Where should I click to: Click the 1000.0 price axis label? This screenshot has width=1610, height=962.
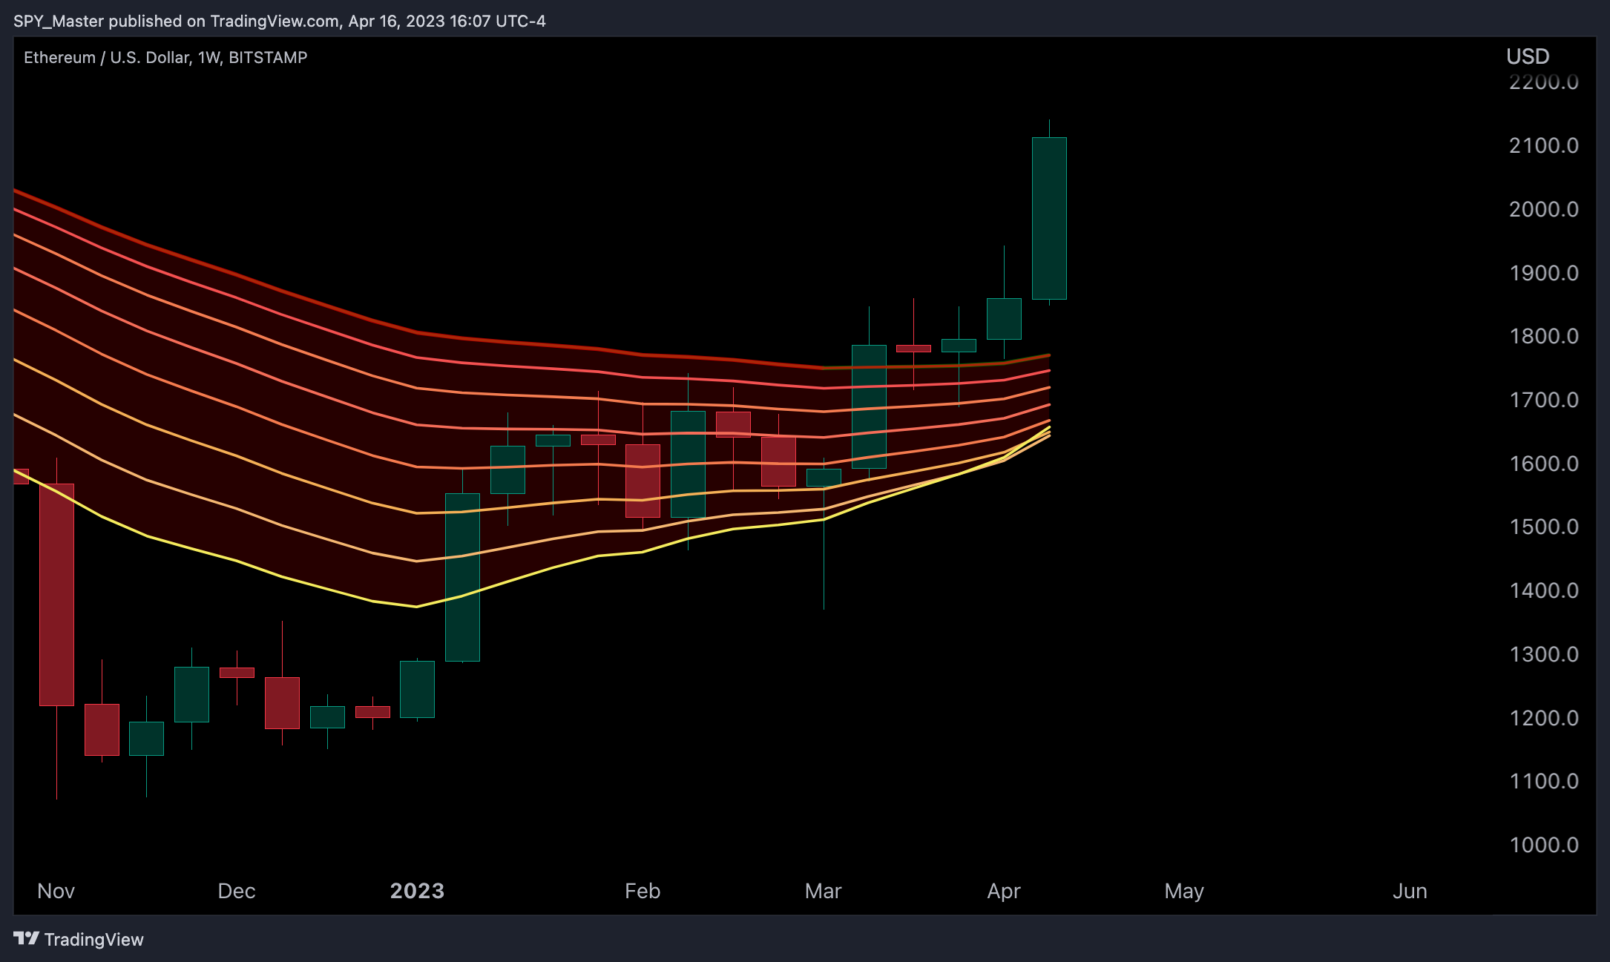tap(1543, 845)
